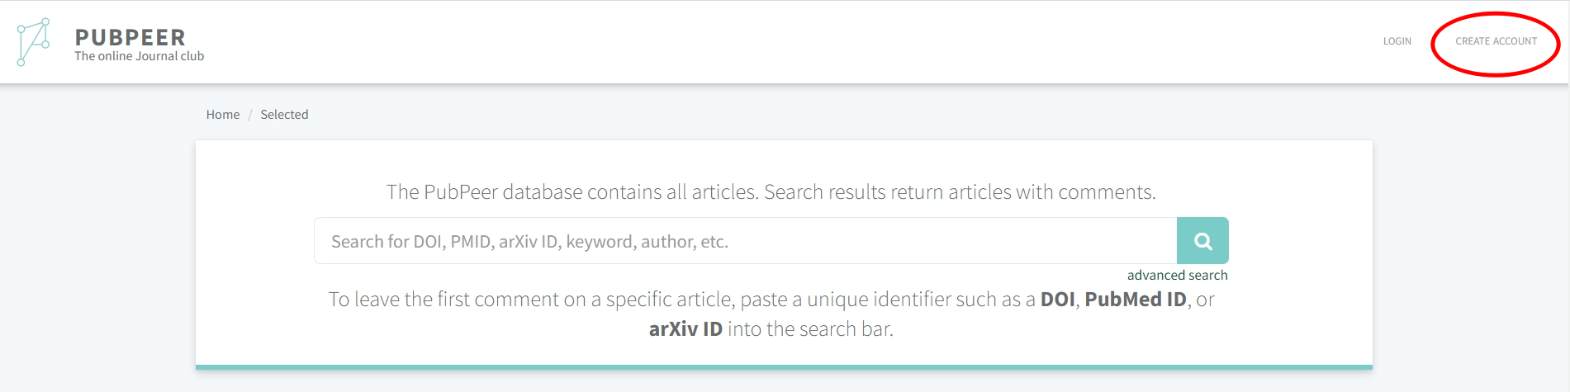Click the bold DOI text
1570x392 pixels.
[1057, 300]
